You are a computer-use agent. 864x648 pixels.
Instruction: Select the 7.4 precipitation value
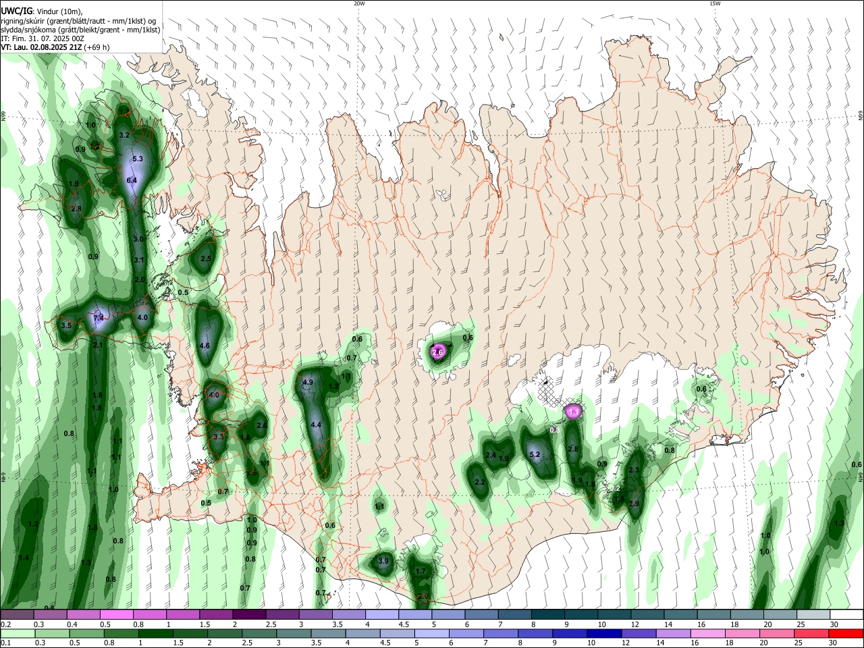click(x=99, y=317)
